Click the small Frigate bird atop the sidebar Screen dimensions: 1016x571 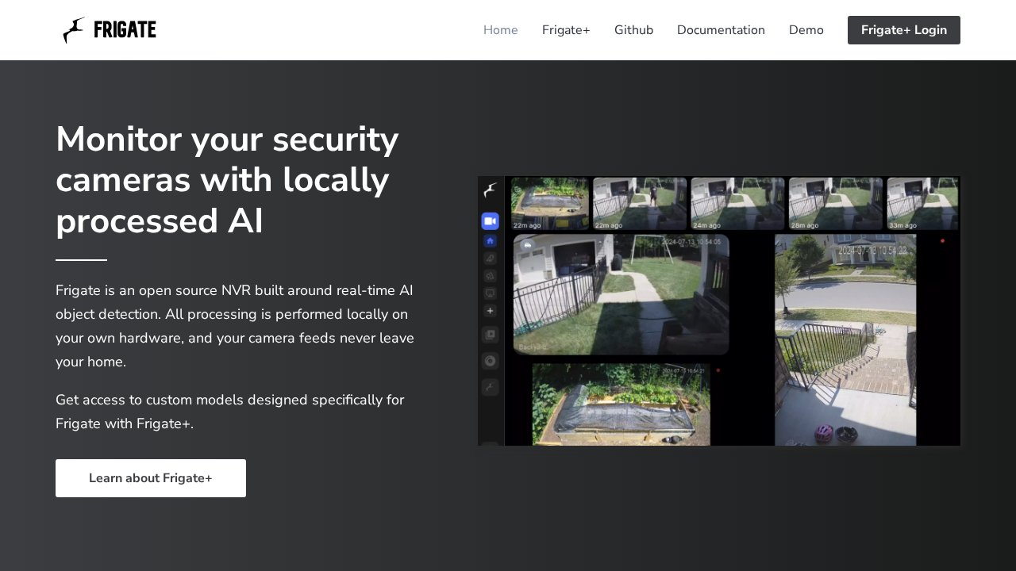pyautogui.click(x=491, y=190)
